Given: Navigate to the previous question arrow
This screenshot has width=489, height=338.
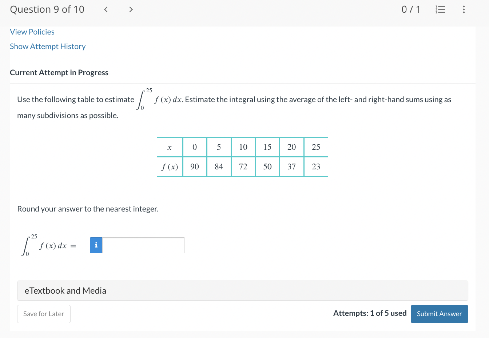Looking at the screenshot, I should [x=106, y=9].
